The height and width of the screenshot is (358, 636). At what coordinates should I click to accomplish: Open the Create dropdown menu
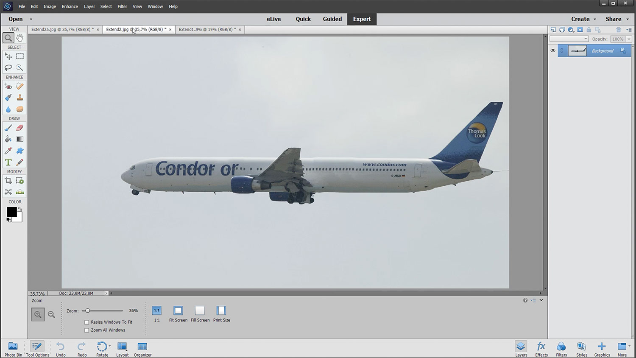583,19
